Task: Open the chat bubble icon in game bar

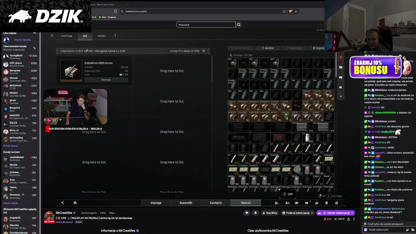Action: pyautogui.click(x=296, y=203)
